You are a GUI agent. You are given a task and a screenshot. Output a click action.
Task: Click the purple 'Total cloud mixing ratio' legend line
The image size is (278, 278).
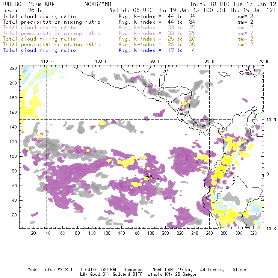click(39, 28)
